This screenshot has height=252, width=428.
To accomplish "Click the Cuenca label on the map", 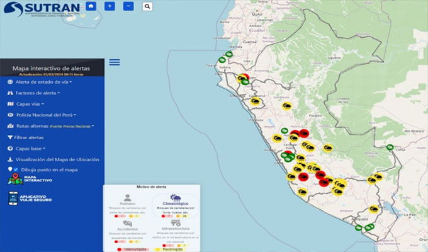I will coord(249,42).
